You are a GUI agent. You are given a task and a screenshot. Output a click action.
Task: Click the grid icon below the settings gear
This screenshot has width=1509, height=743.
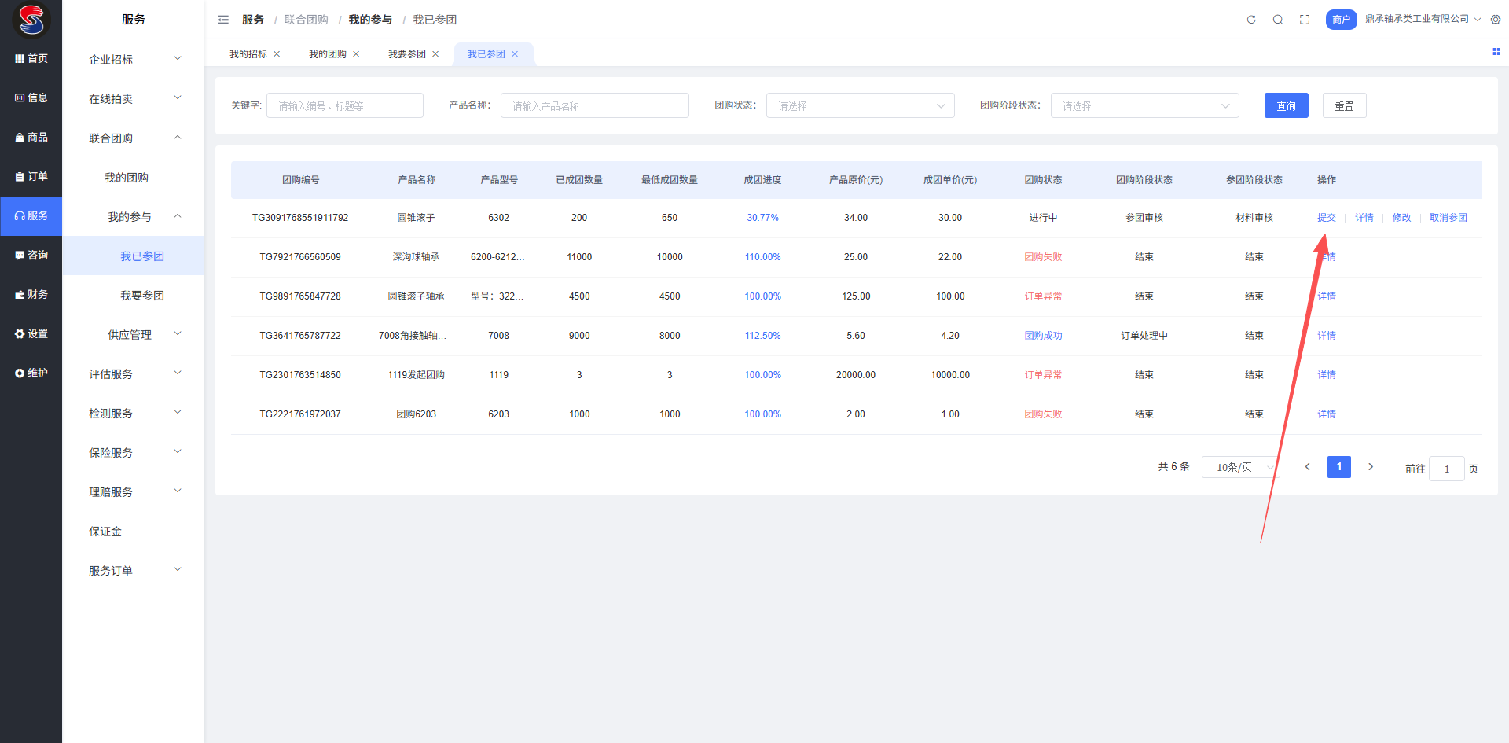1496,52
